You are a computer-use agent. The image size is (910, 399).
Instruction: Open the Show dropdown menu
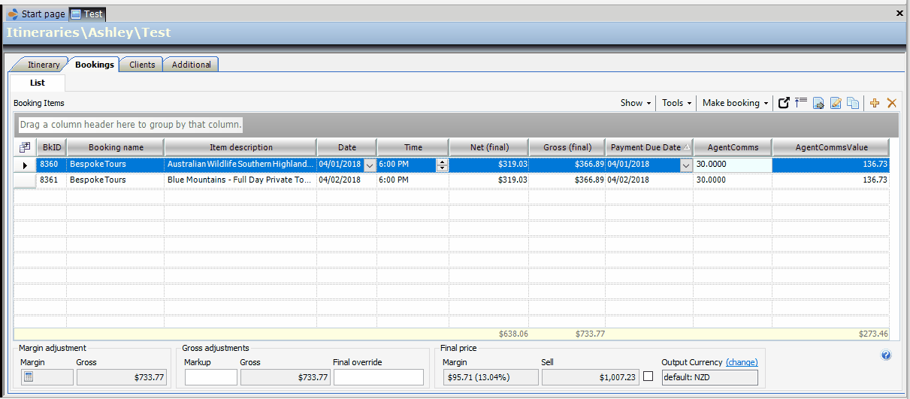(x=636, y=103)
